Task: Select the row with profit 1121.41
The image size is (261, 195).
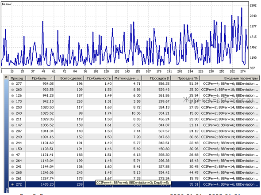Action: [134, 155]
